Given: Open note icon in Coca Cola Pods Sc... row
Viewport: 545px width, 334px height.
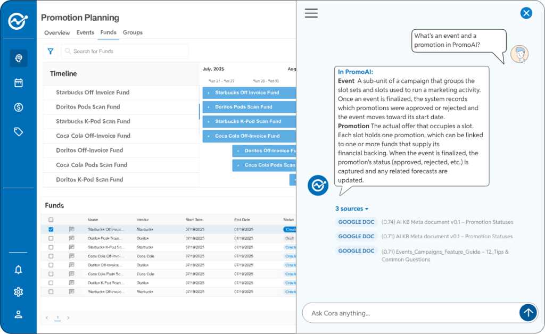Looking at the screenshot, I should [x=72, y=274].
